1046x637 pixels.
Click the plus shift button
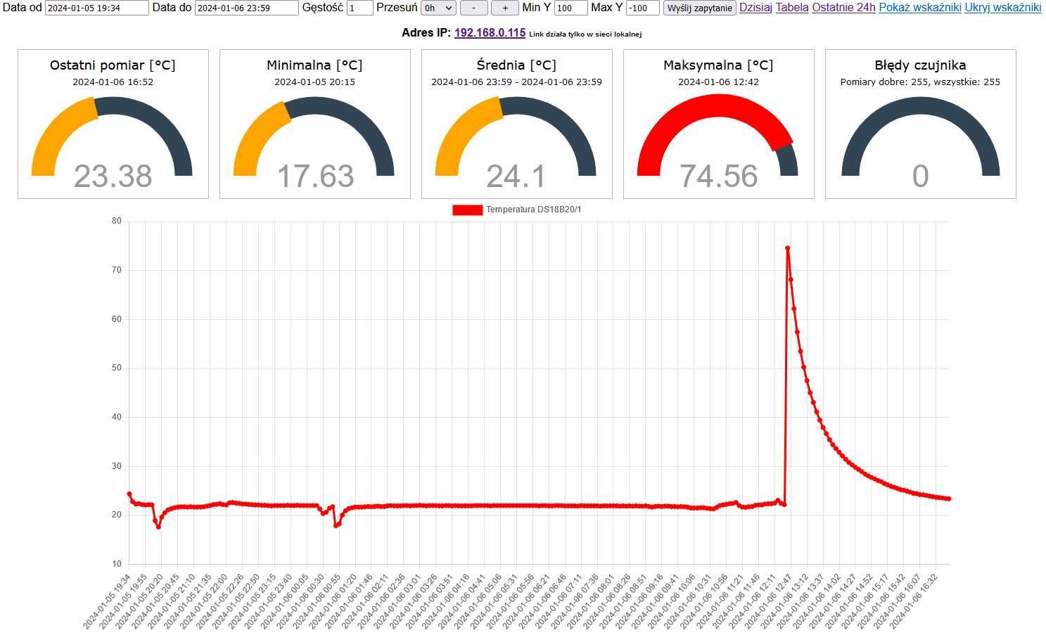pos(504,8)
